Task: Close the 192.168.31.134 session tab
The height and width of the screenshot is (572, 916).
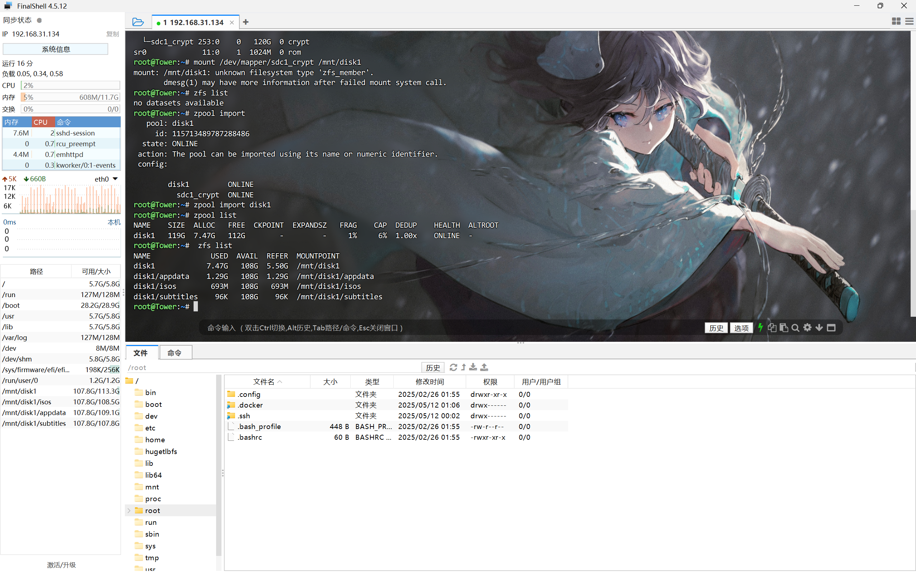Action: 232,23
